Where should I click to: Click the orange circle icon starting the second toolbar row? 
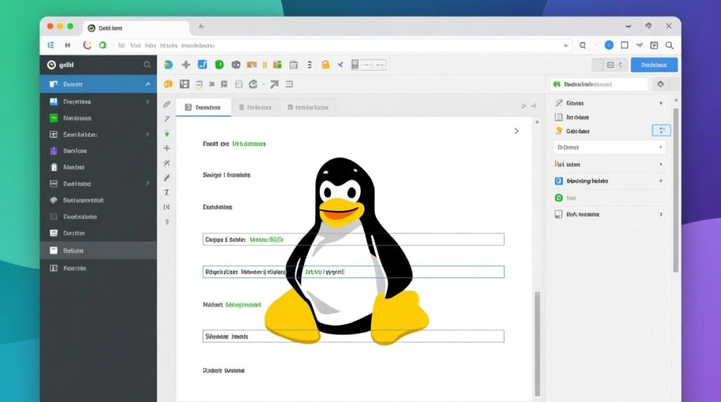pyautogui.click(x=168, y=84)
